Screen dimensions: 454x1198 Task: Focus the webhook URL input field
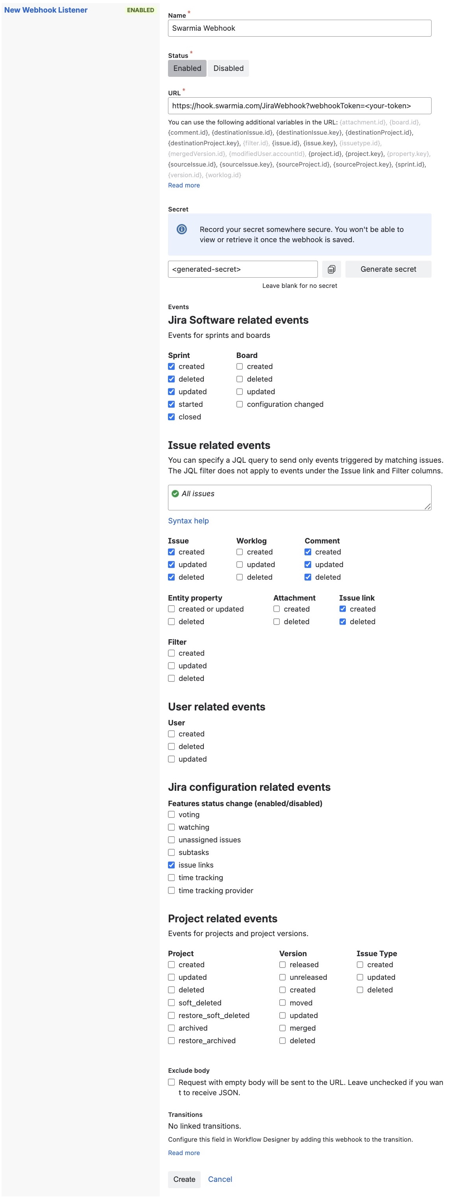299,106
